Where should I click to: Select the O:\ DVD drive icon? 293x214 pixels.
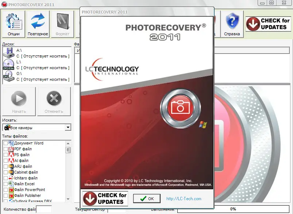pyautogui.click(x=9, y=76)
